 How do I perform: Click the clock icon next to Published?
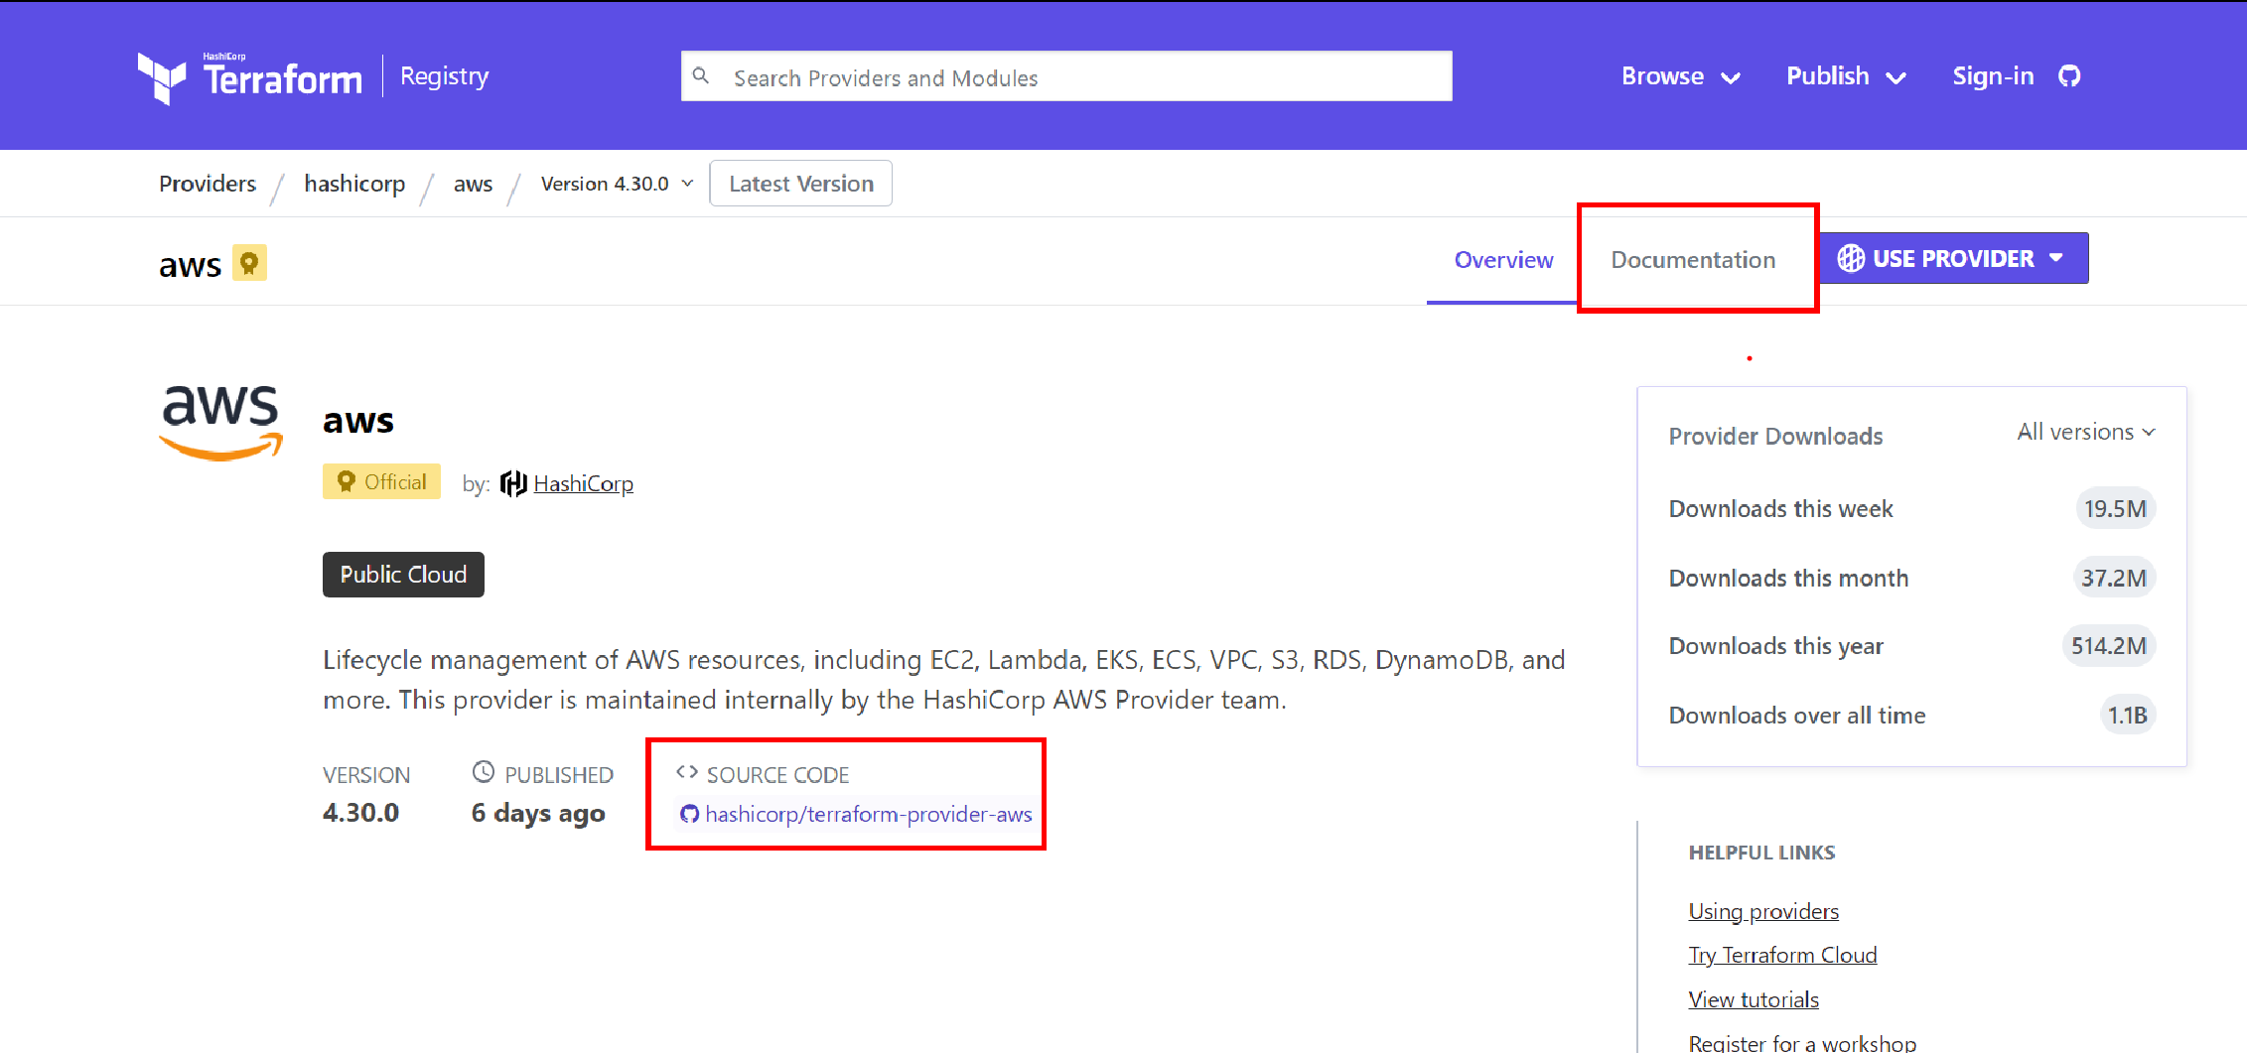484,772
